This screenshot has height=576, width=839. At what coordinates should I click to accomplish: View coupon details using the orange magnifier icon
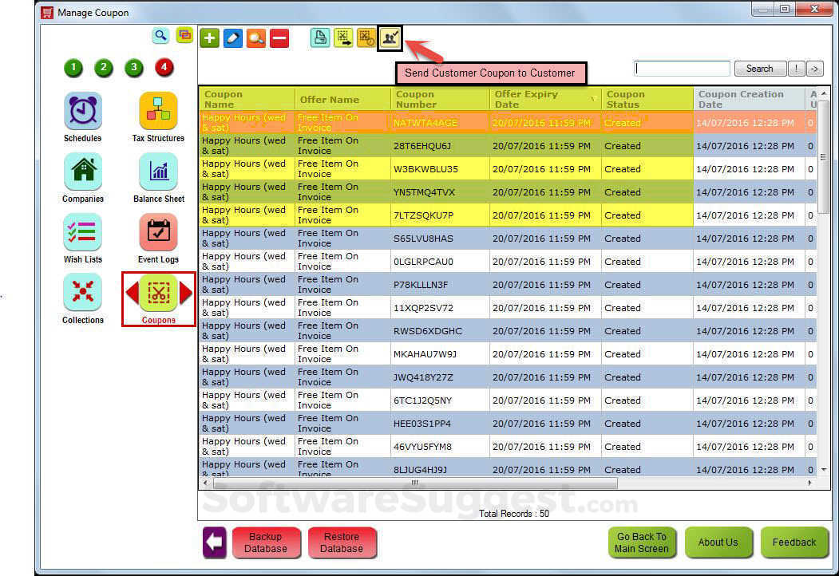pos(257,37)
